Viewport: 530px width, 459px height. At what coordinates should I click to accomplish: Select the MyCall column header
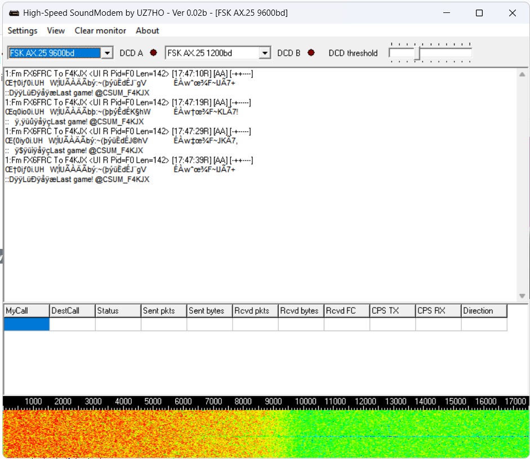pyautogui.click(x=26, y=311)
